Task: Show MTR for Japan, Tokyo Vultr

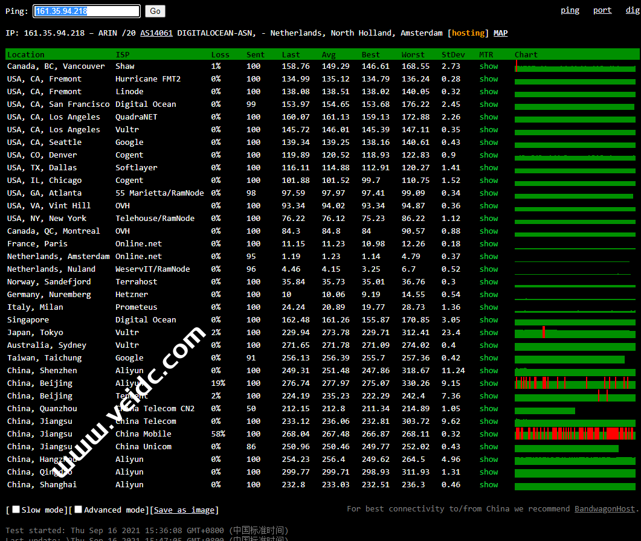Action: click(489, 333)
